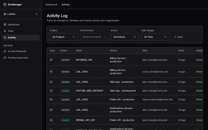
Task: Click the When column header
Action: (x=181, y=50)
